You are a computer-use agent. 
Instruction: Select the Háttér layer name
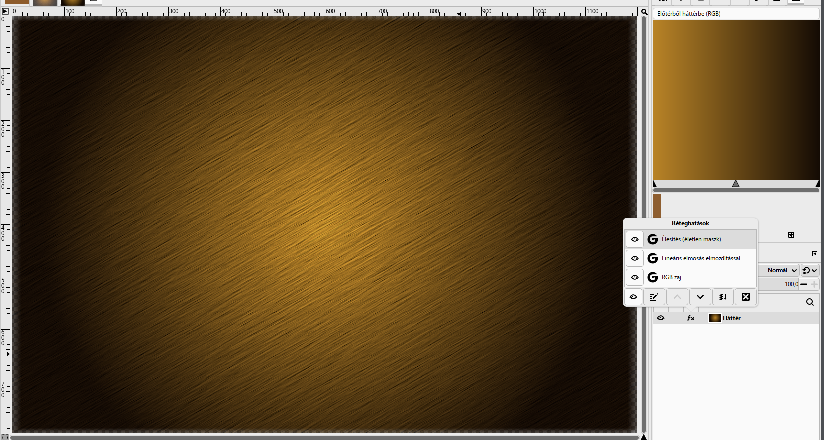(x=732, y=318)
